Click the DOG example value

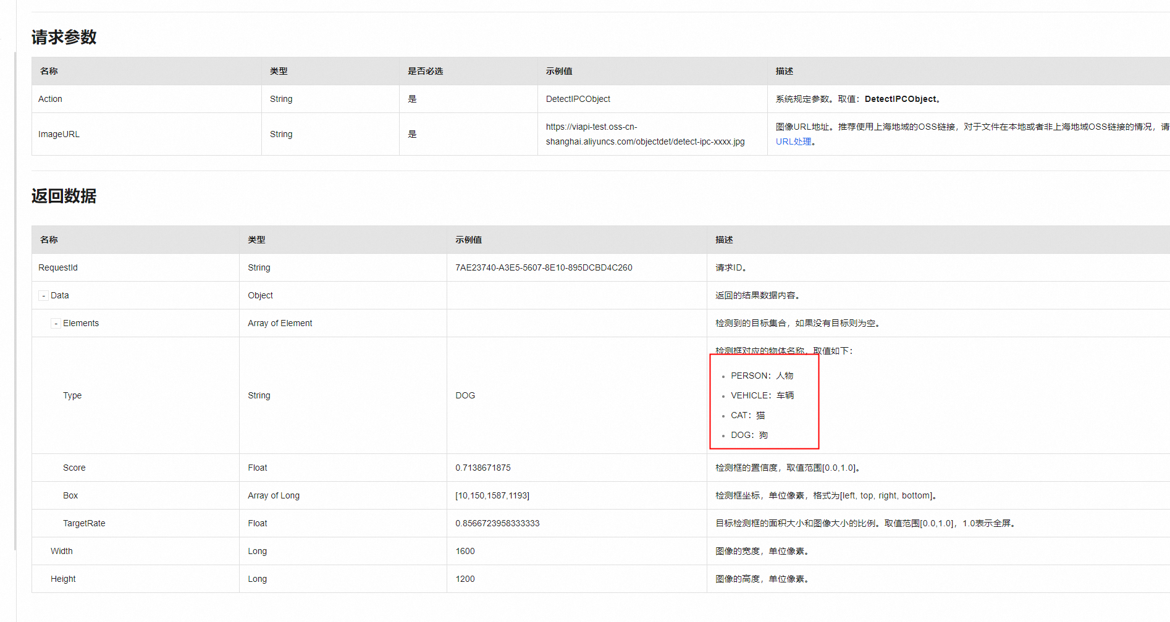pos(465,395)
